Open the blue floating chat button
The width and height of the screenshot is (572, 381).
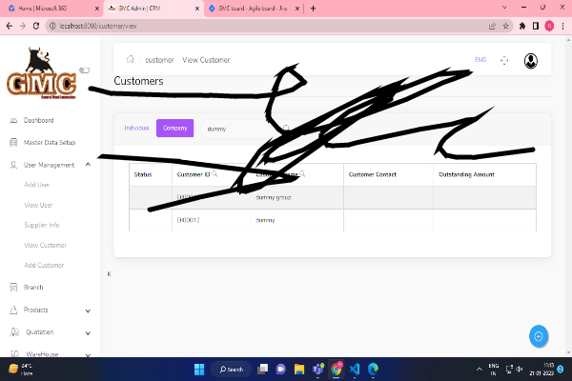[539, 336]
